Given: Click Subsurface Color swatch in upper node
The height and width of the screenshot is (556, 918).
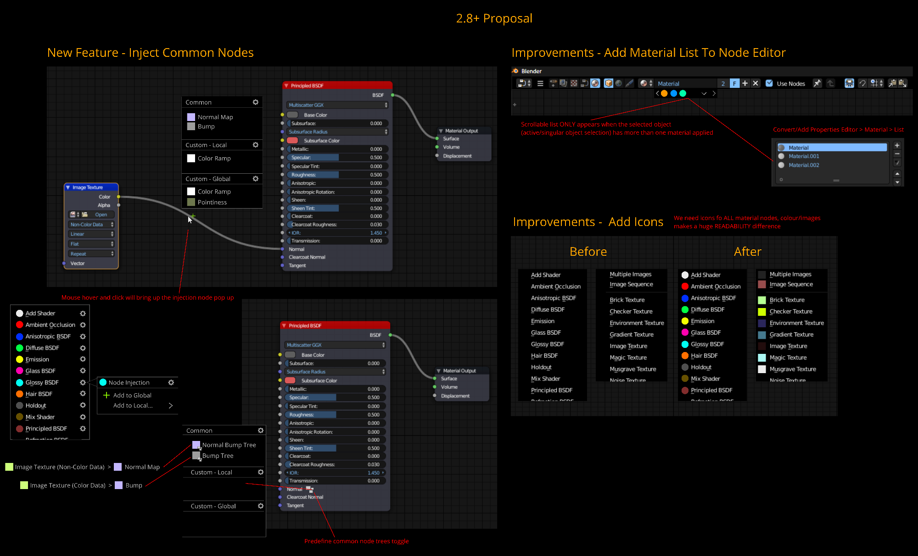Looking at the screenshot, I should pos(292,141).
